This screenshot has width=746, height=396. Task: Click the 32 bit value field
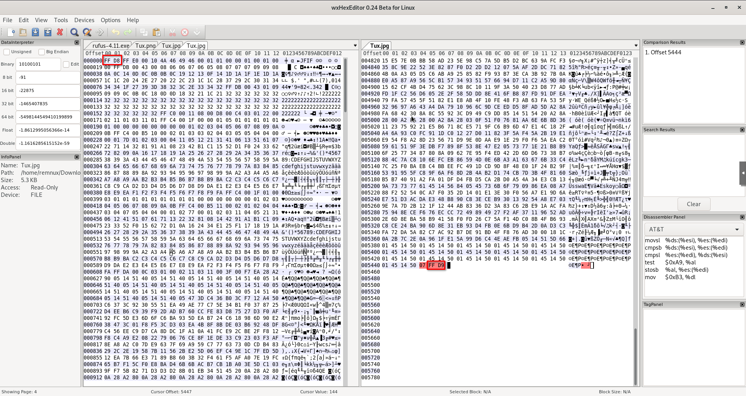point(48,104)
